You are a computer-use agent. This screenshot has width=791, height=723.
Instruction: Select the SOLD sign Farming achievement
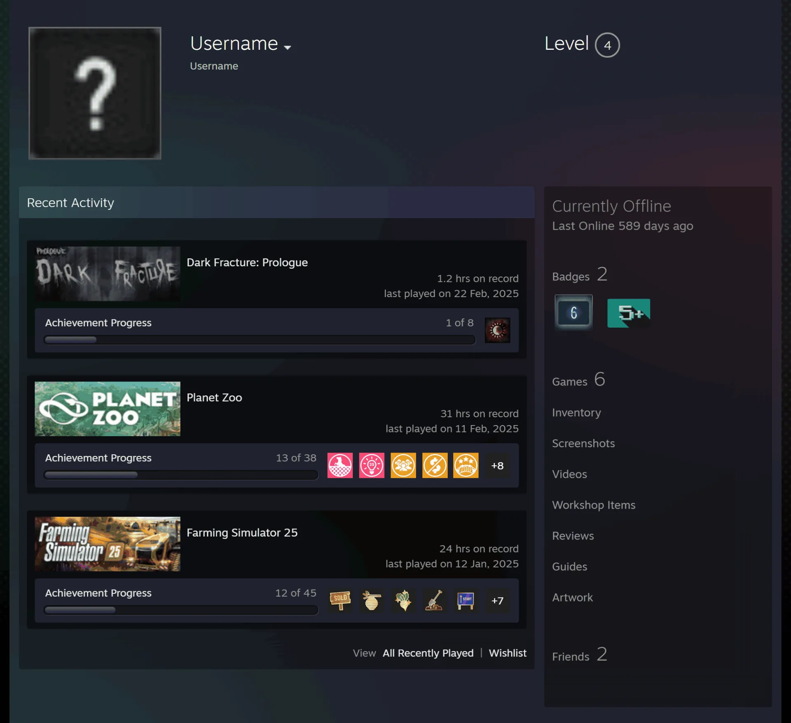click(x=340, y=600)
